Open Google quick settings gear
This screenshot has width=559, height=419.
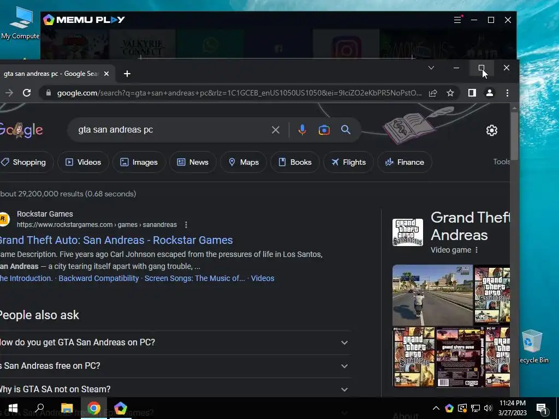[492, 130]
